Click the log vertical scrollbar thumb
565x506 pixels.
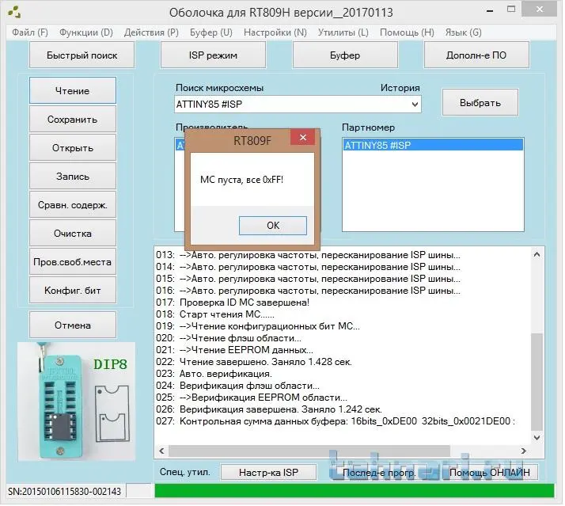pyautogui.click(x=537, y=382)
